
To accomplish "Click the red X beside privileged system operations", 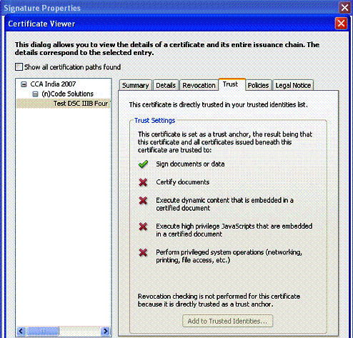I will 143,252.
